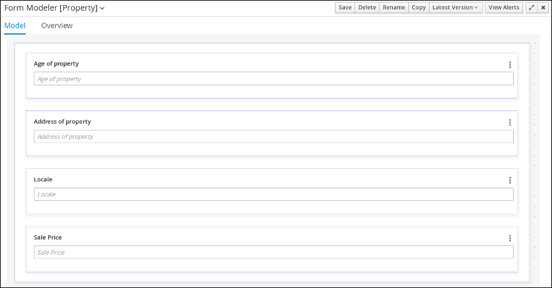Viewport: 552px width, 288px height.
Task: Open kebab menu for Age of property field
Action: pos(509,65)
